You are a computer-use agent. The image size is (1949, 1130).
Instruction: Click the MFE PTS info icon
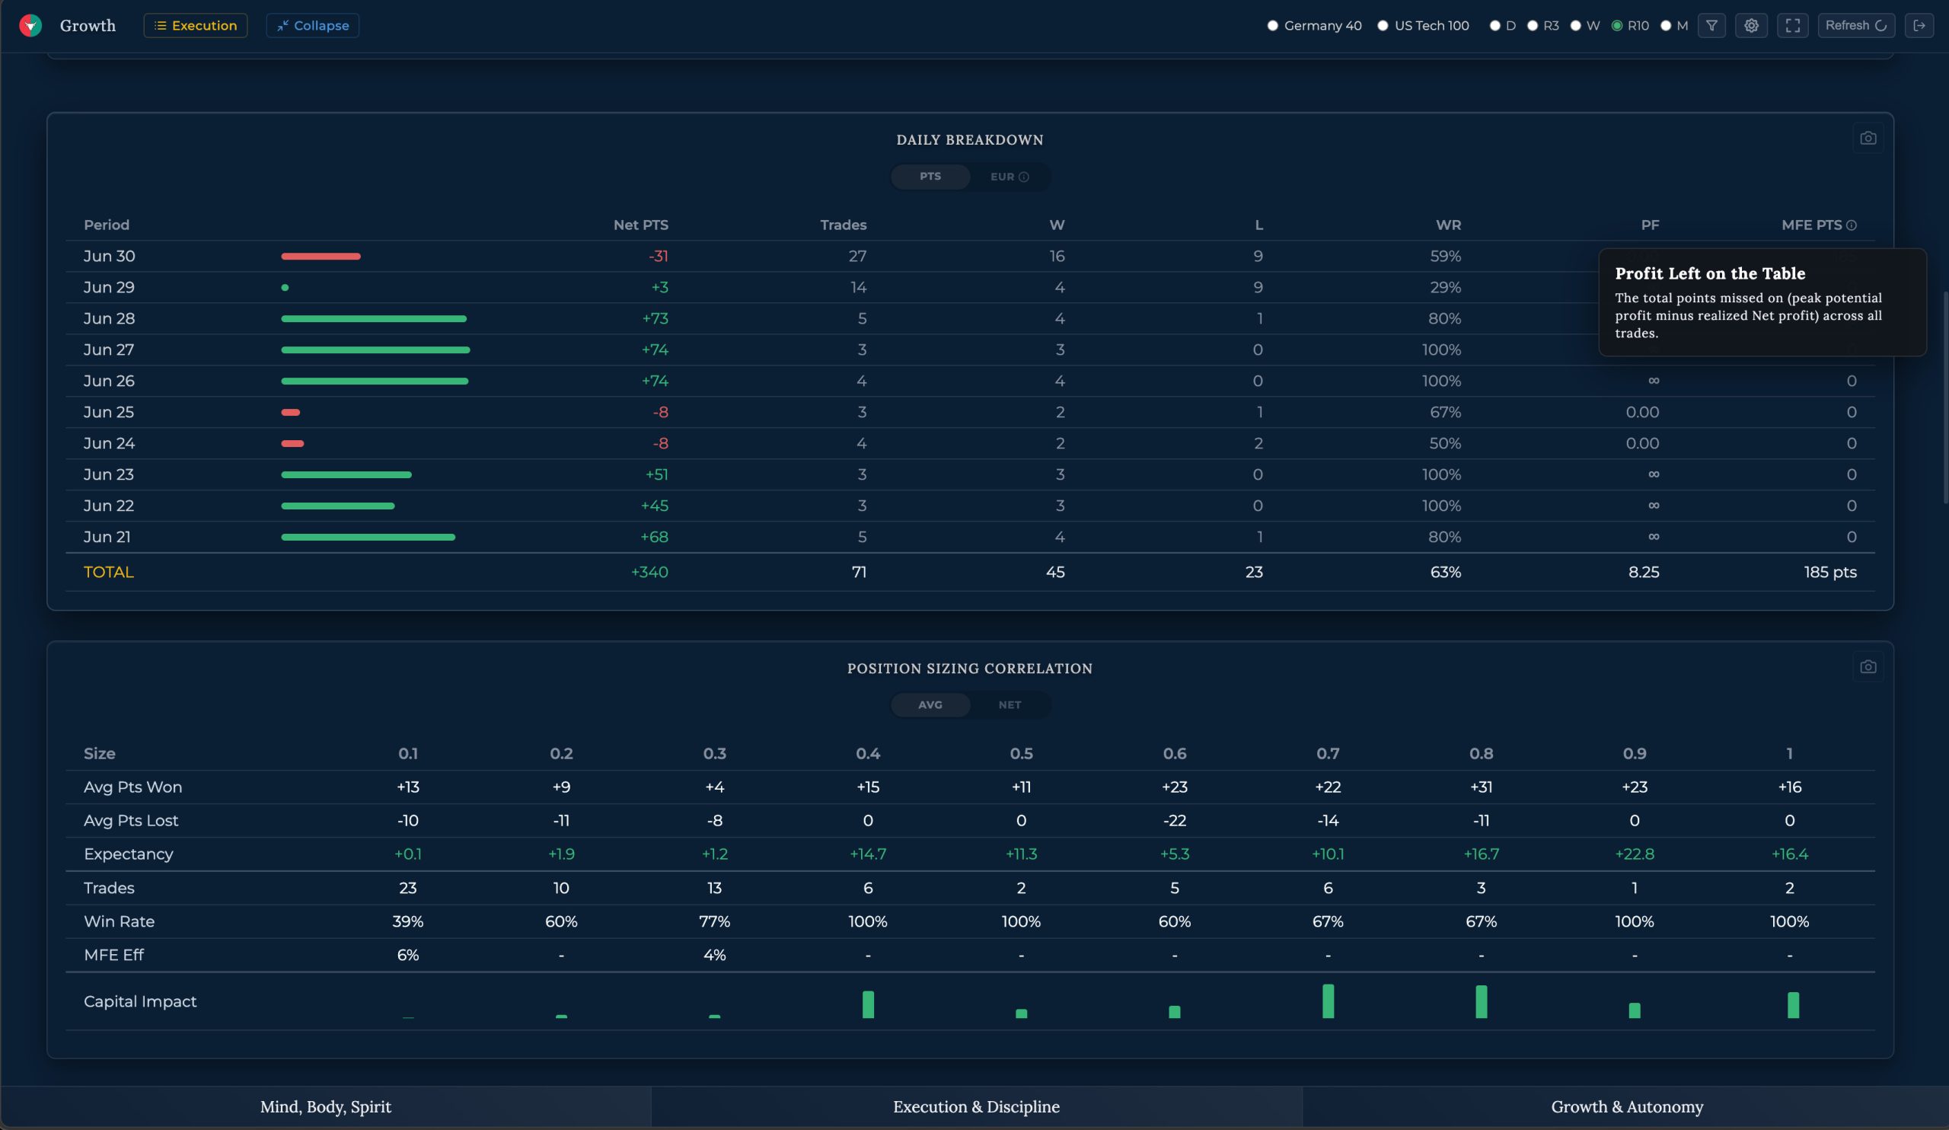pos(1852,226)
